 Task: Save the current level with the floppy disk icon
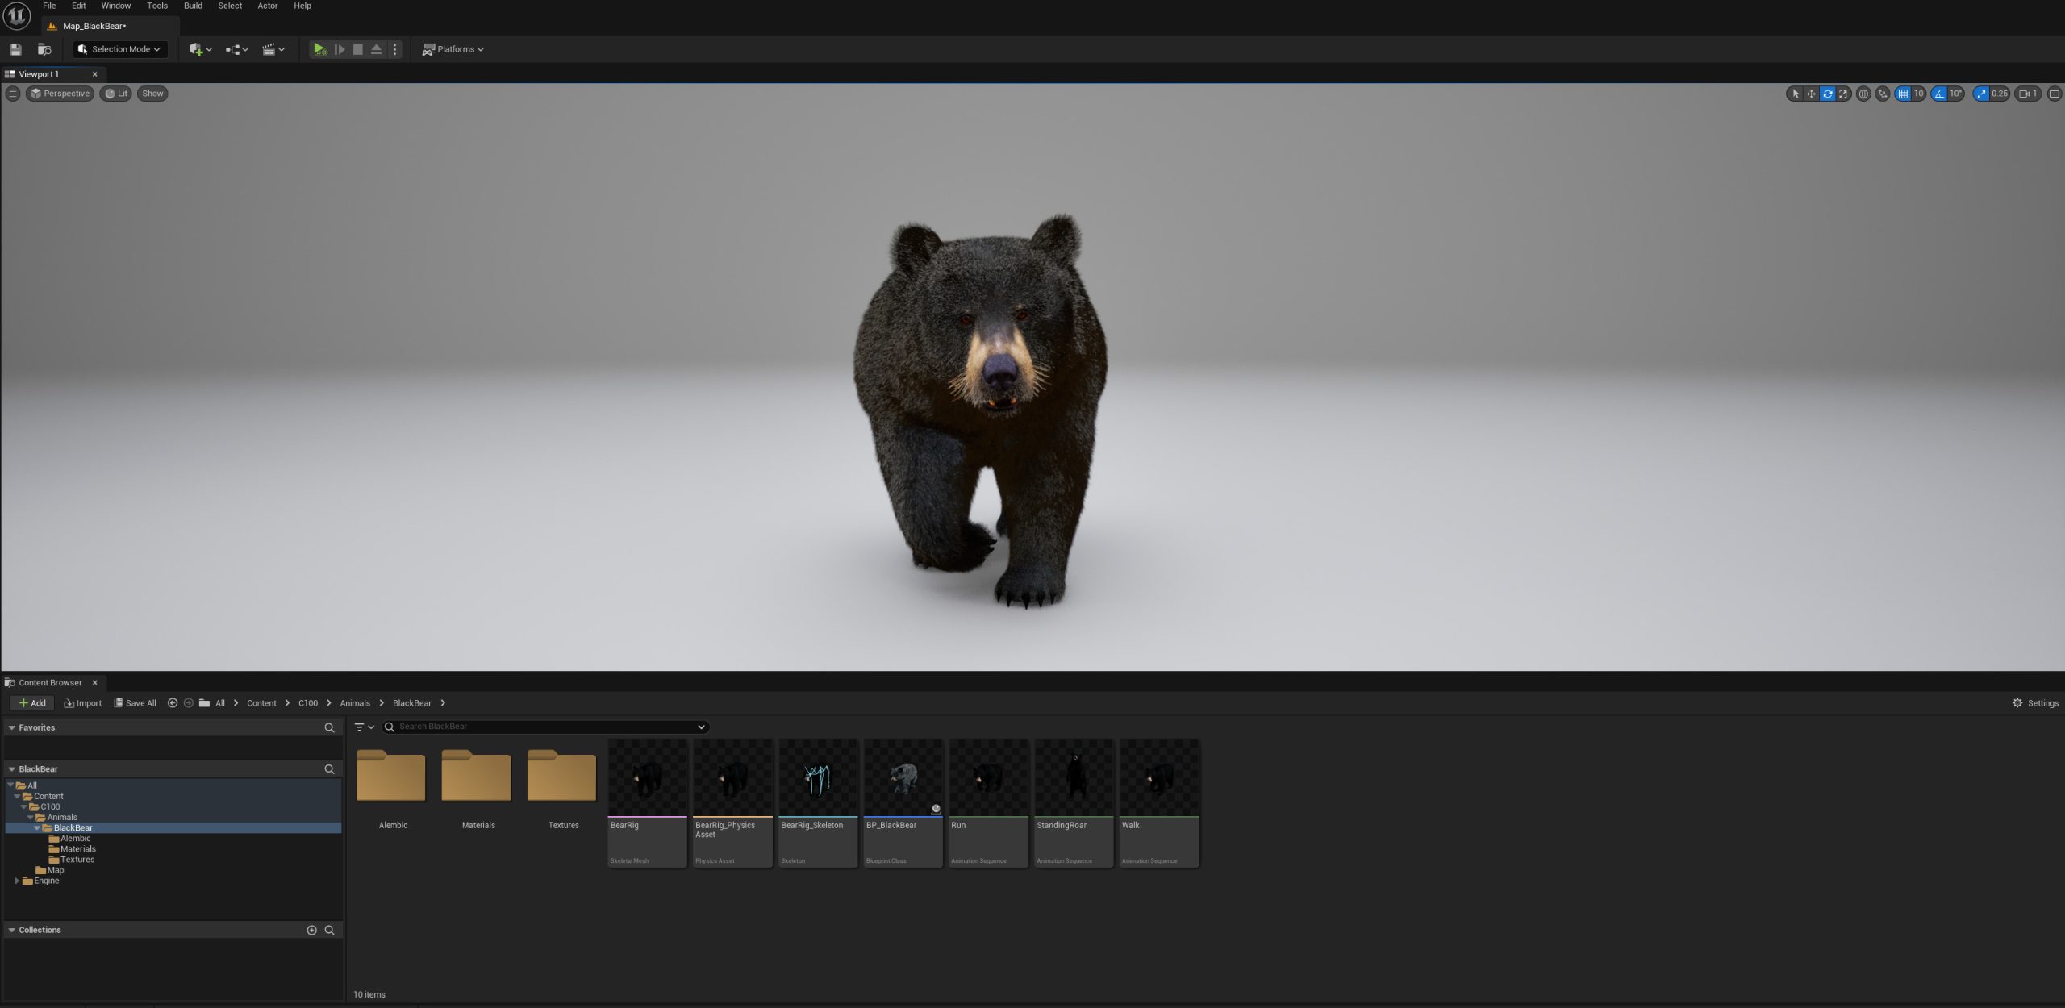[15, 49]
